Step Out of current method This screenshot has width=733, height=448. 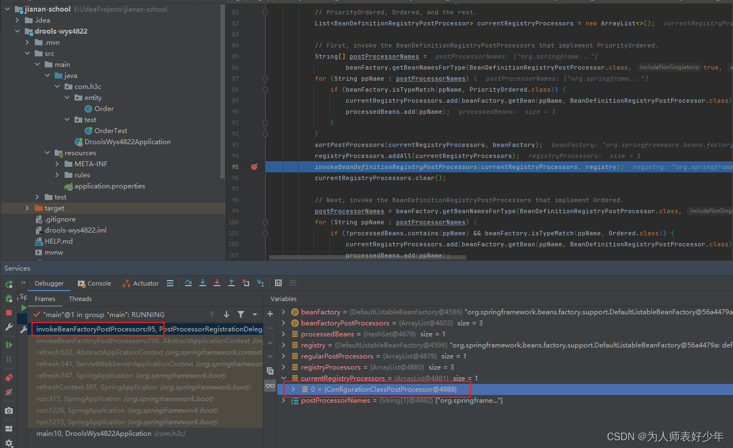point(231,283)
